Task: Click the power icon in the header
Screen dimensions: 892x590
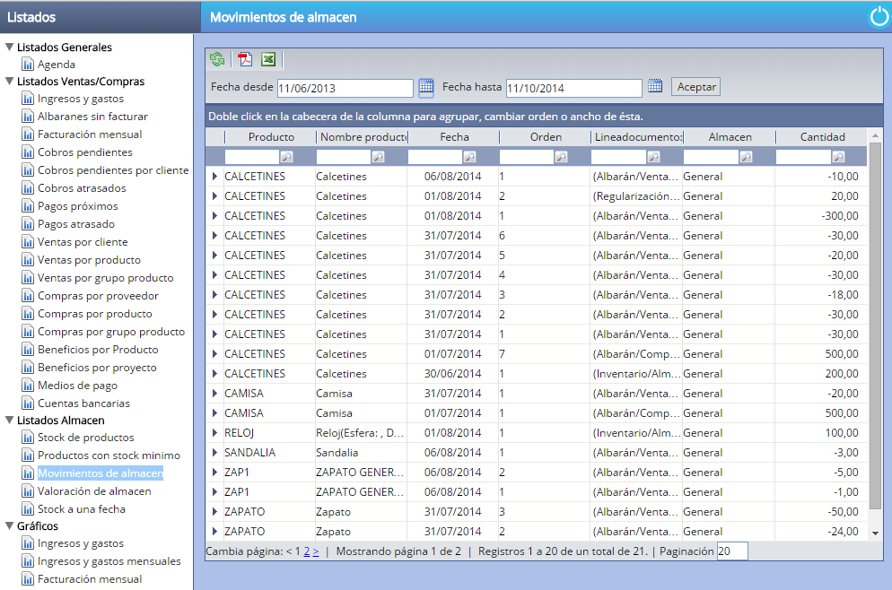Action: point(879,17)
